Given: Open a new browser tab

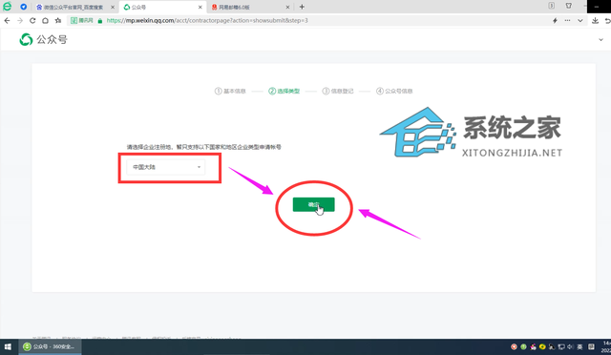Looking at the screenshot, I should (x=302, y=7).
